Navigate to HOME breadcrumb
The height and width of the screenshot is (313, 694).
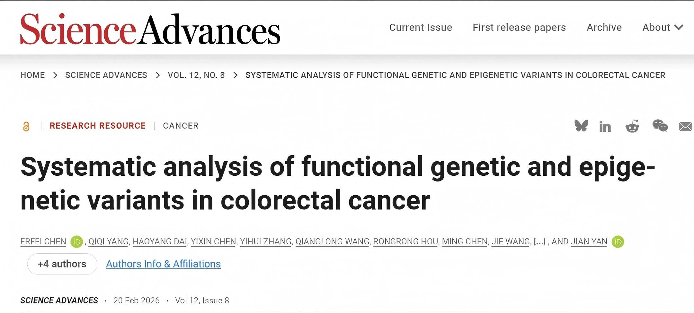(32, 75)
